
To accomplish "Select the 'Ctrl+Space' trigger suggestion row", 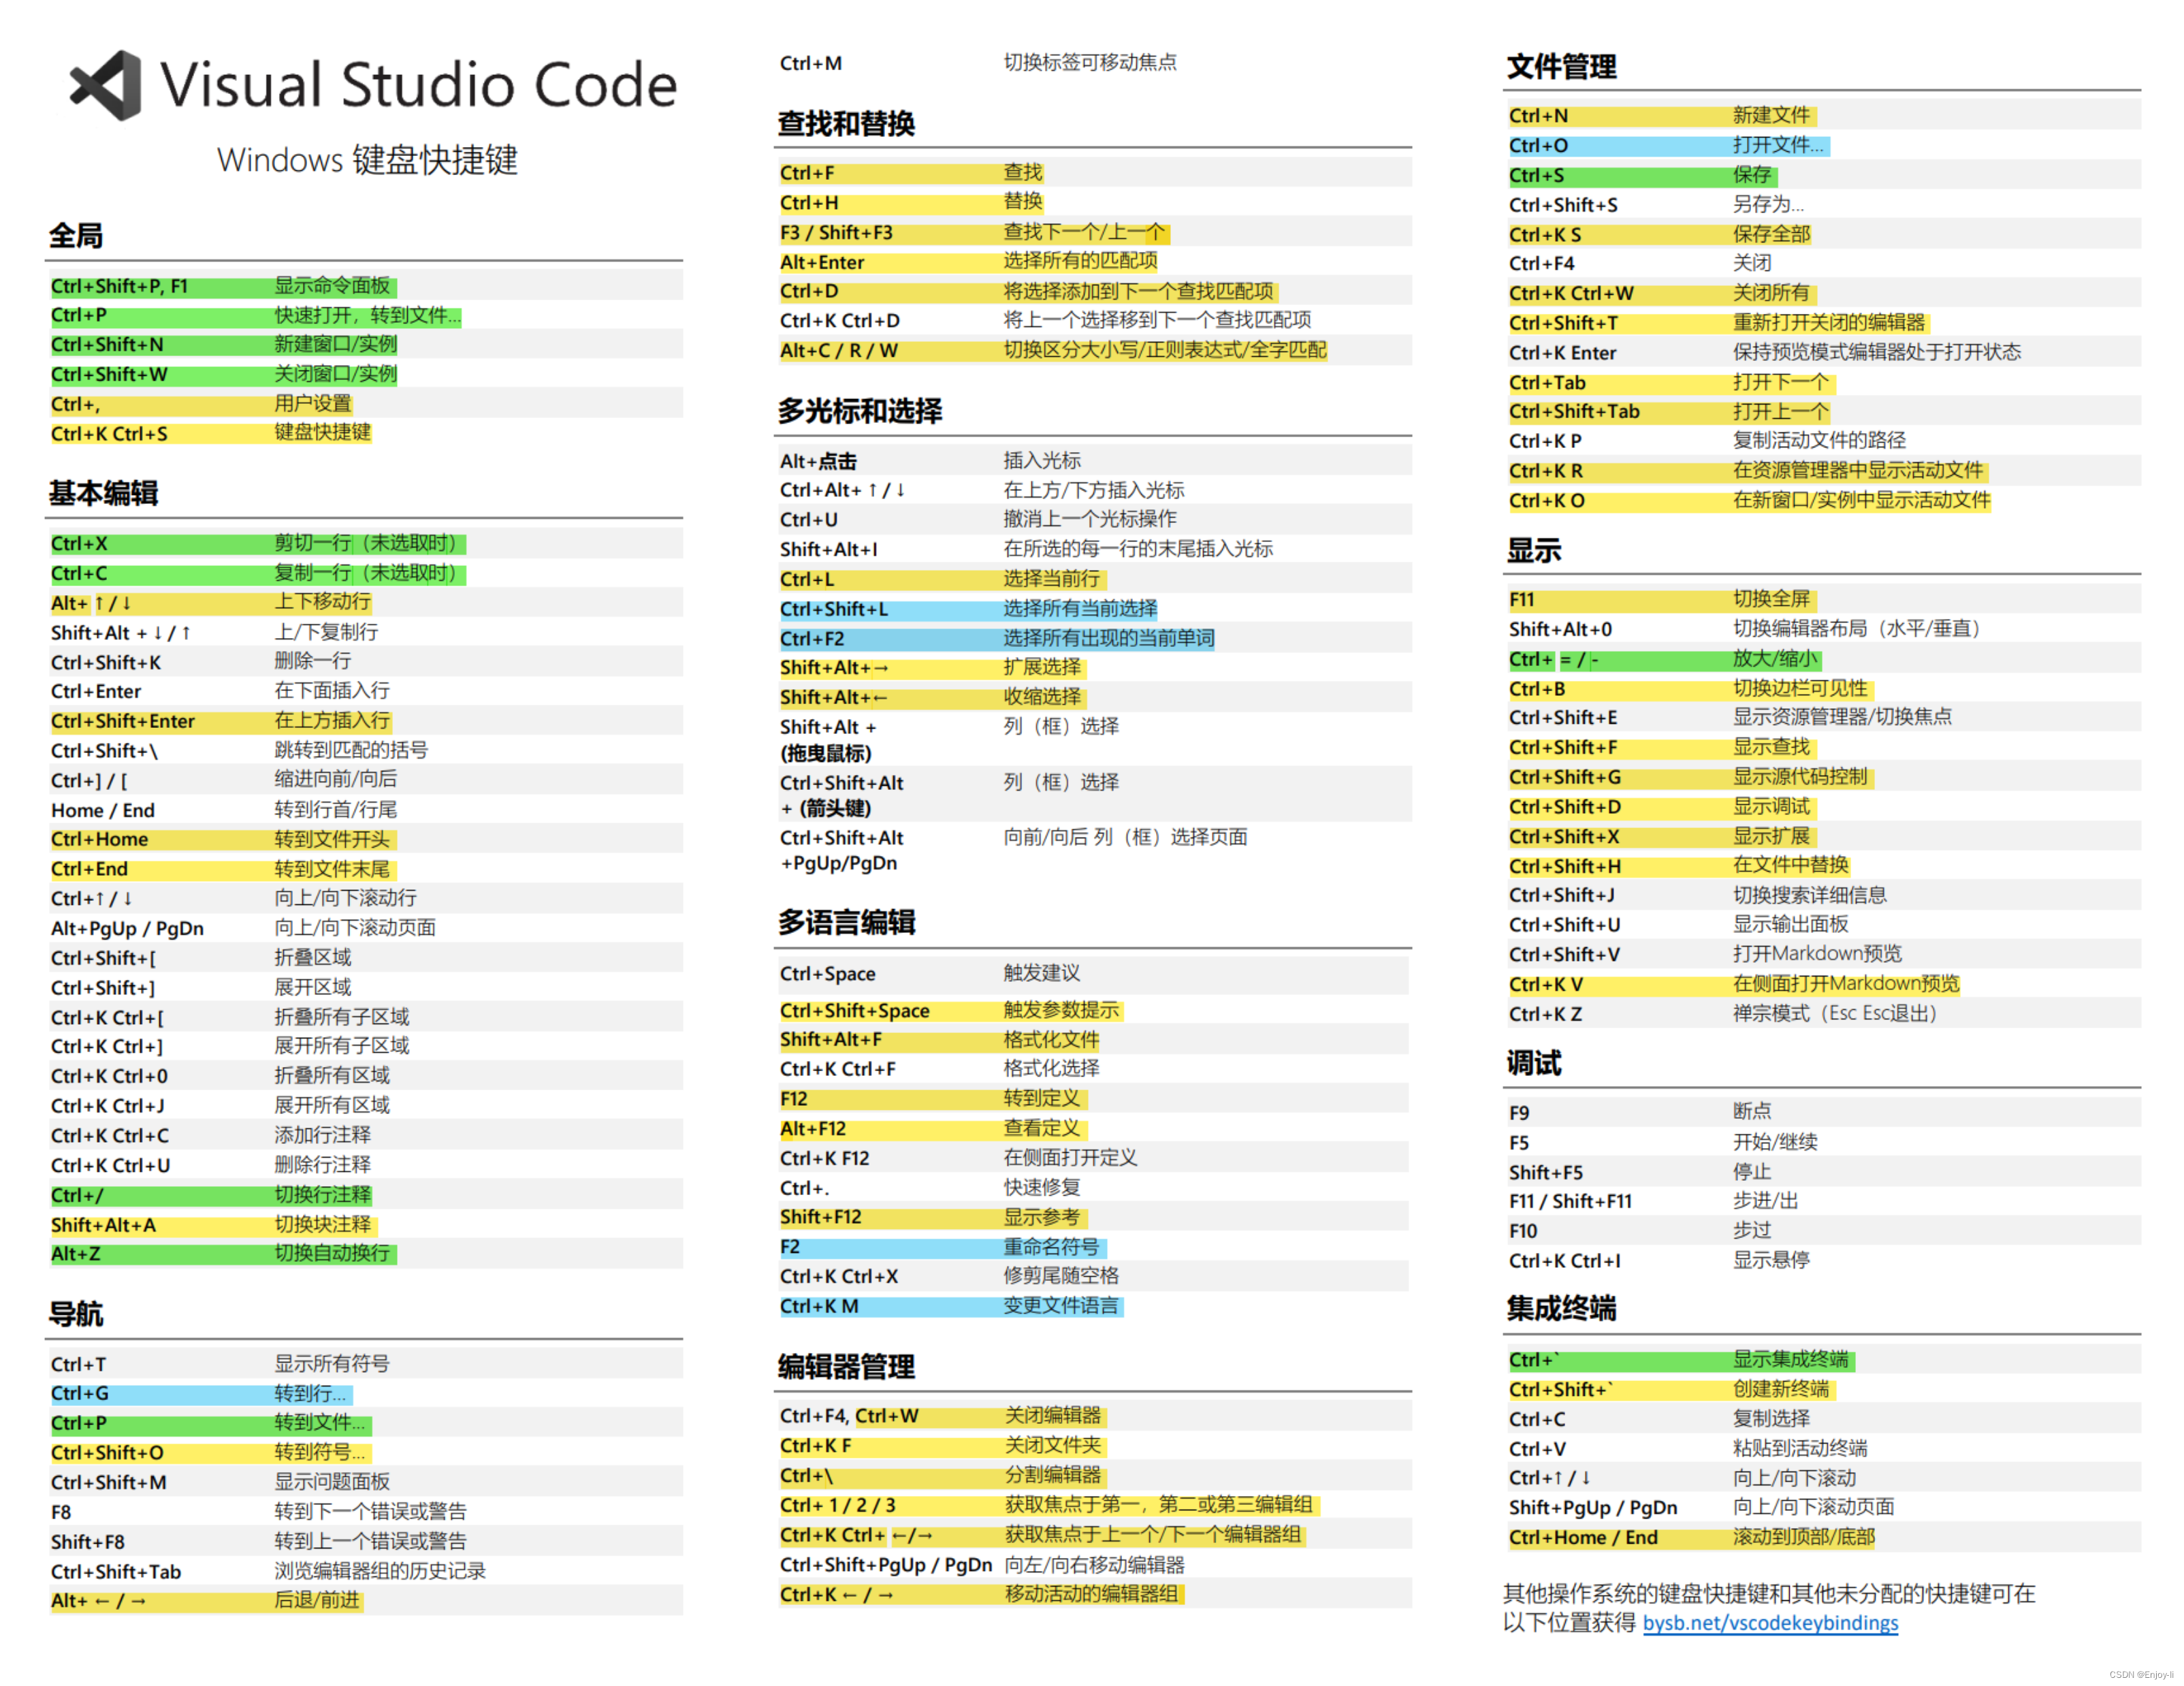I will click(x=1093, y=974).
